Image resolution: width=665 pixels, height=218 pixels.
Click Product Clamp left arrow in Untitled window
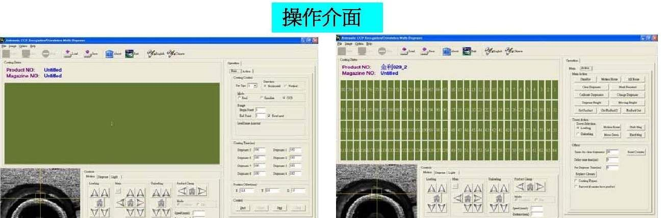pyautogui.click(x=182, y=192)
